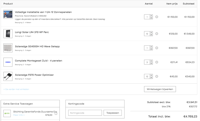Click the Winkelwagen bijwerken button

point(160,89)
